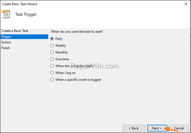Select the Trigger step in sidebar
Screen dimensions: 191x133
tap(6, 37)
